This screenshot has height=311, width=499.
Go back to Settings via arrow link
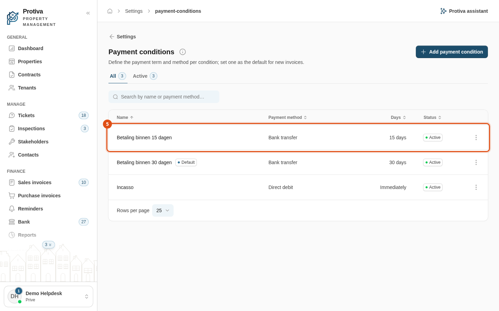coord(122,37)
